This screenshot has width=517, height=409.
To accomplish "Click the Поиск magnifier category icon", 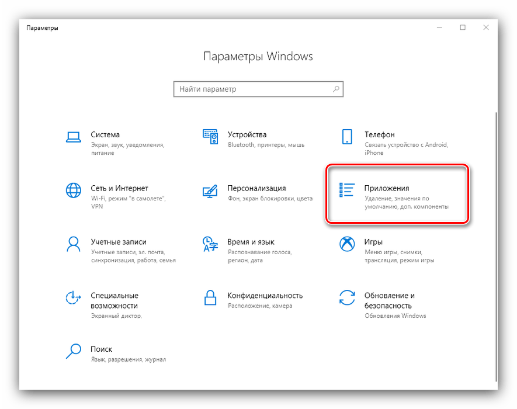I will (73, 351).
